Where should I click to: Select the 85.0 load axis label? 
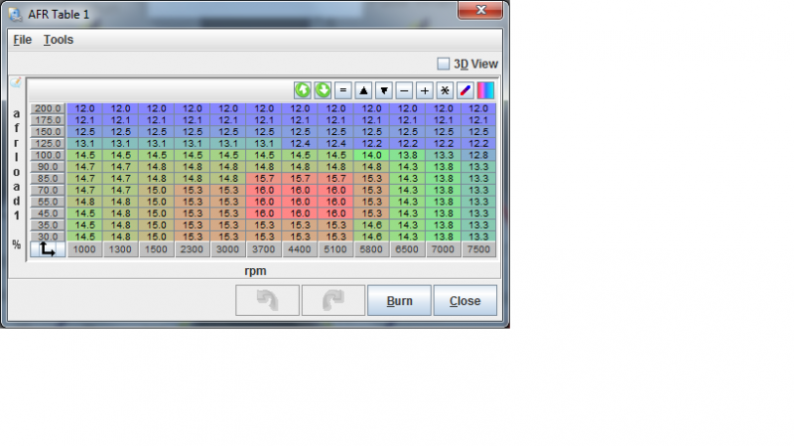[x=48, y=179]
